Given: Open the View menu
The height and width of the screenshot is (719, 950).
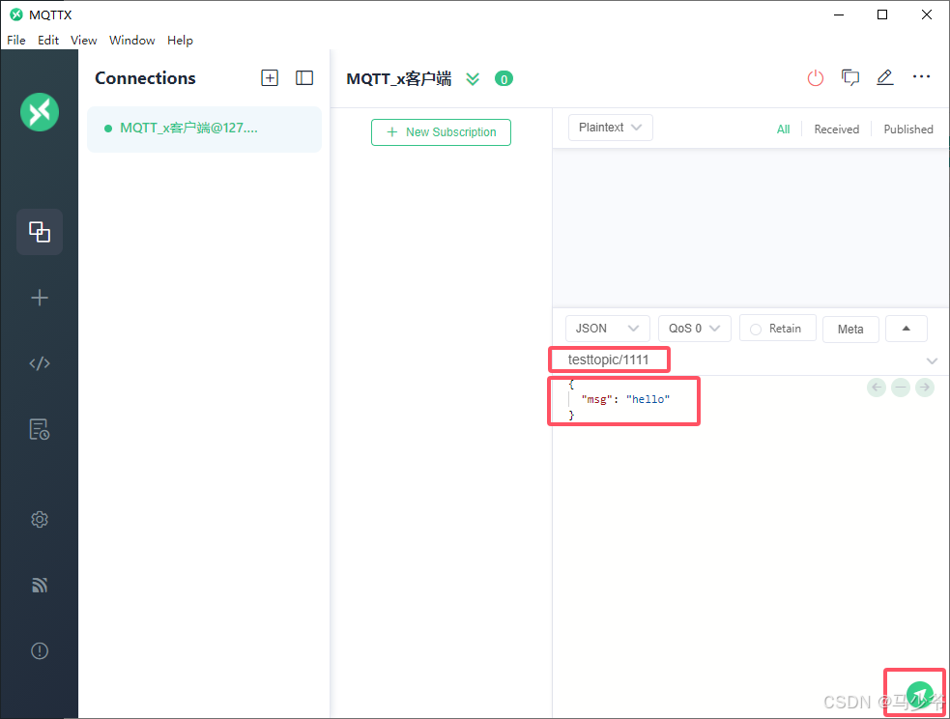Looking at the screenshot, I should 84,40.
